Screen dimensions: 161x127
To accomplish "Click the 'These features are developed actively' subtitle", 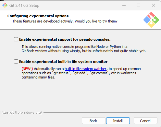I will pyautogui.click(x=65, y=21).
